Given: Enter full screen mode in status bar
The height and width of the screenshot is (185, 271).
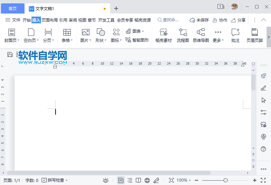Looking at the screenshot, I should pyautogui.click(x=263, y=180).
